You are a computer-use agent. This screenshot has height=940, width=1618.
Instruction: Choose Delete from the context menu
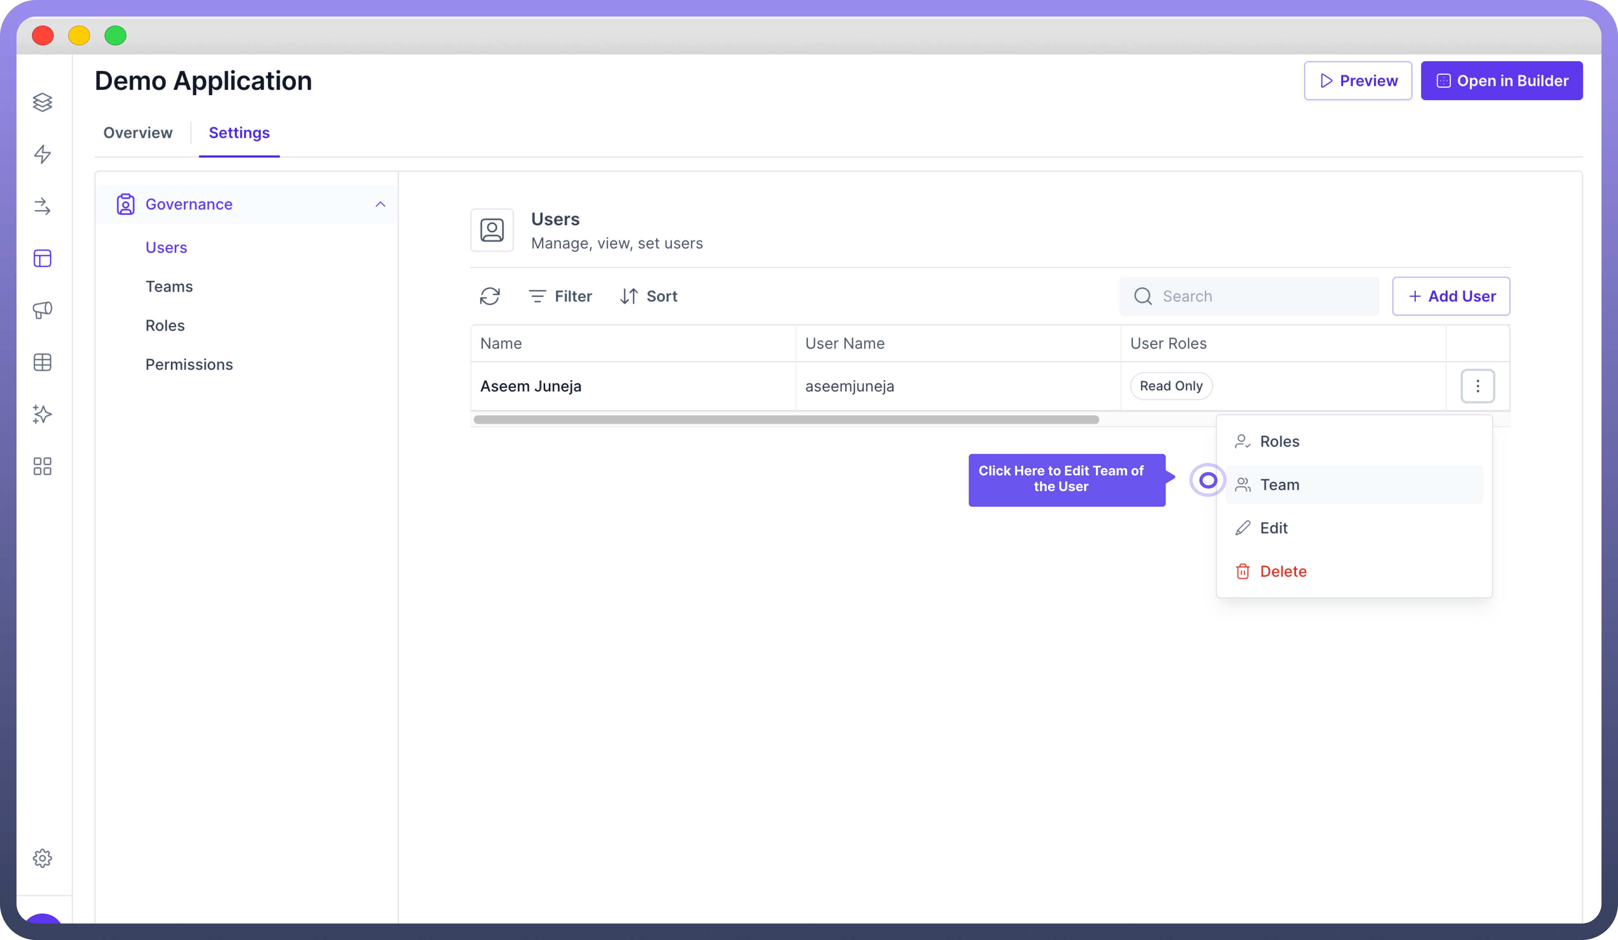[x=1282, y=572]
